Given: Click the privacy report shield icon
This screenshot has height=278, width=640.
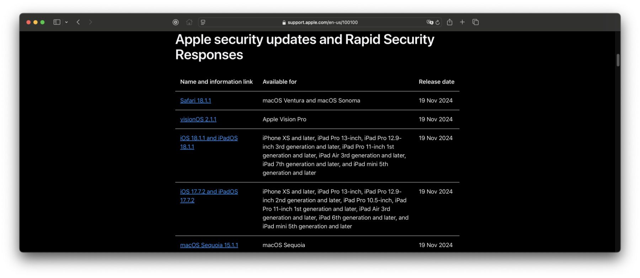Looking at the screenshot, I should coord(176,22).
